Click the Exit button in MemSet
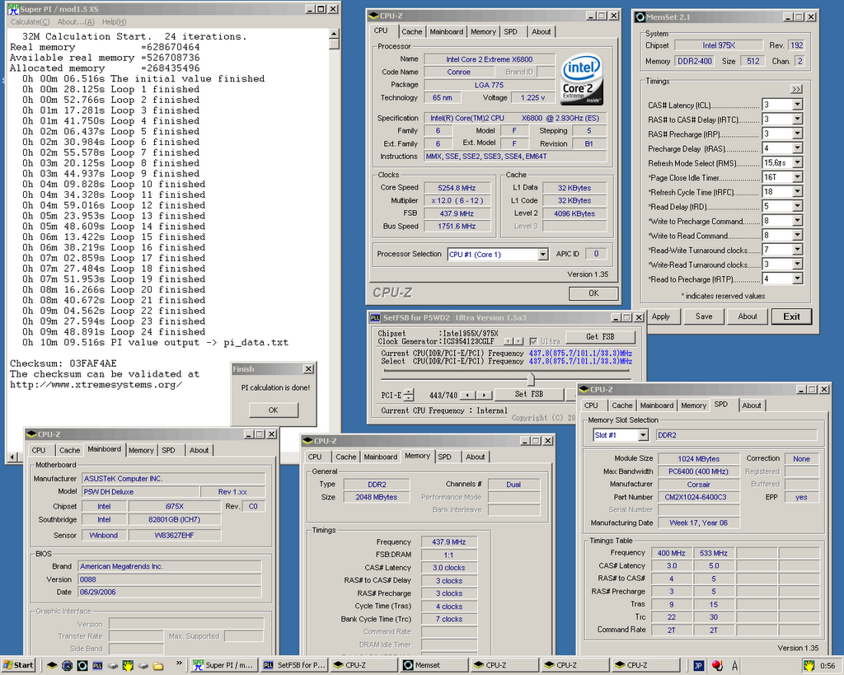The width and height of the screenshot is (844, 675). 791,316
